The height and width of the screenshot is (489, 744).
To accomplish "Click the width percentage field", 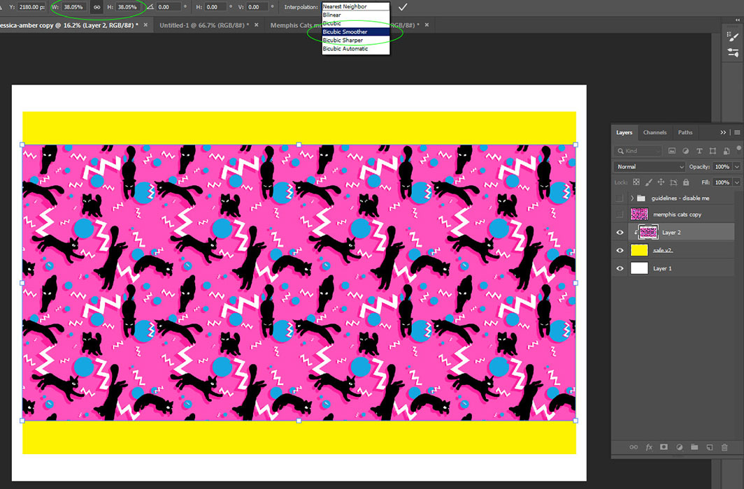I will point(74,7).
